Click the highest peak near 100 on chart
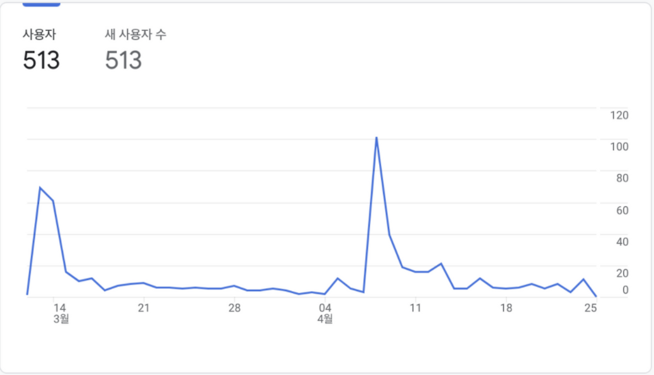654x375 pixels. pos(377,137)
